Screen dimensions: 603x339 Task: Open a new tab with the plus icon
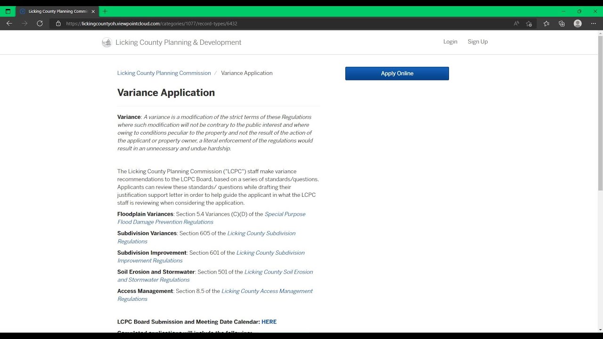(x=105, y=11)
